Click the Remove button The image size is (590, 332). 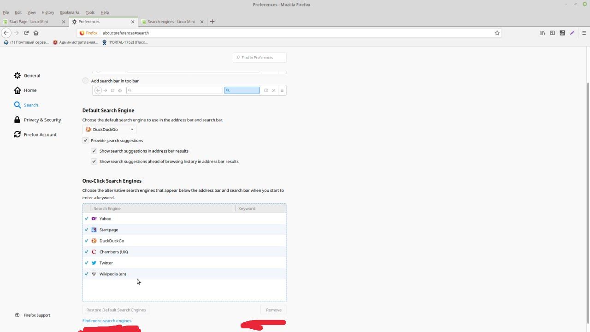point(273,310)
